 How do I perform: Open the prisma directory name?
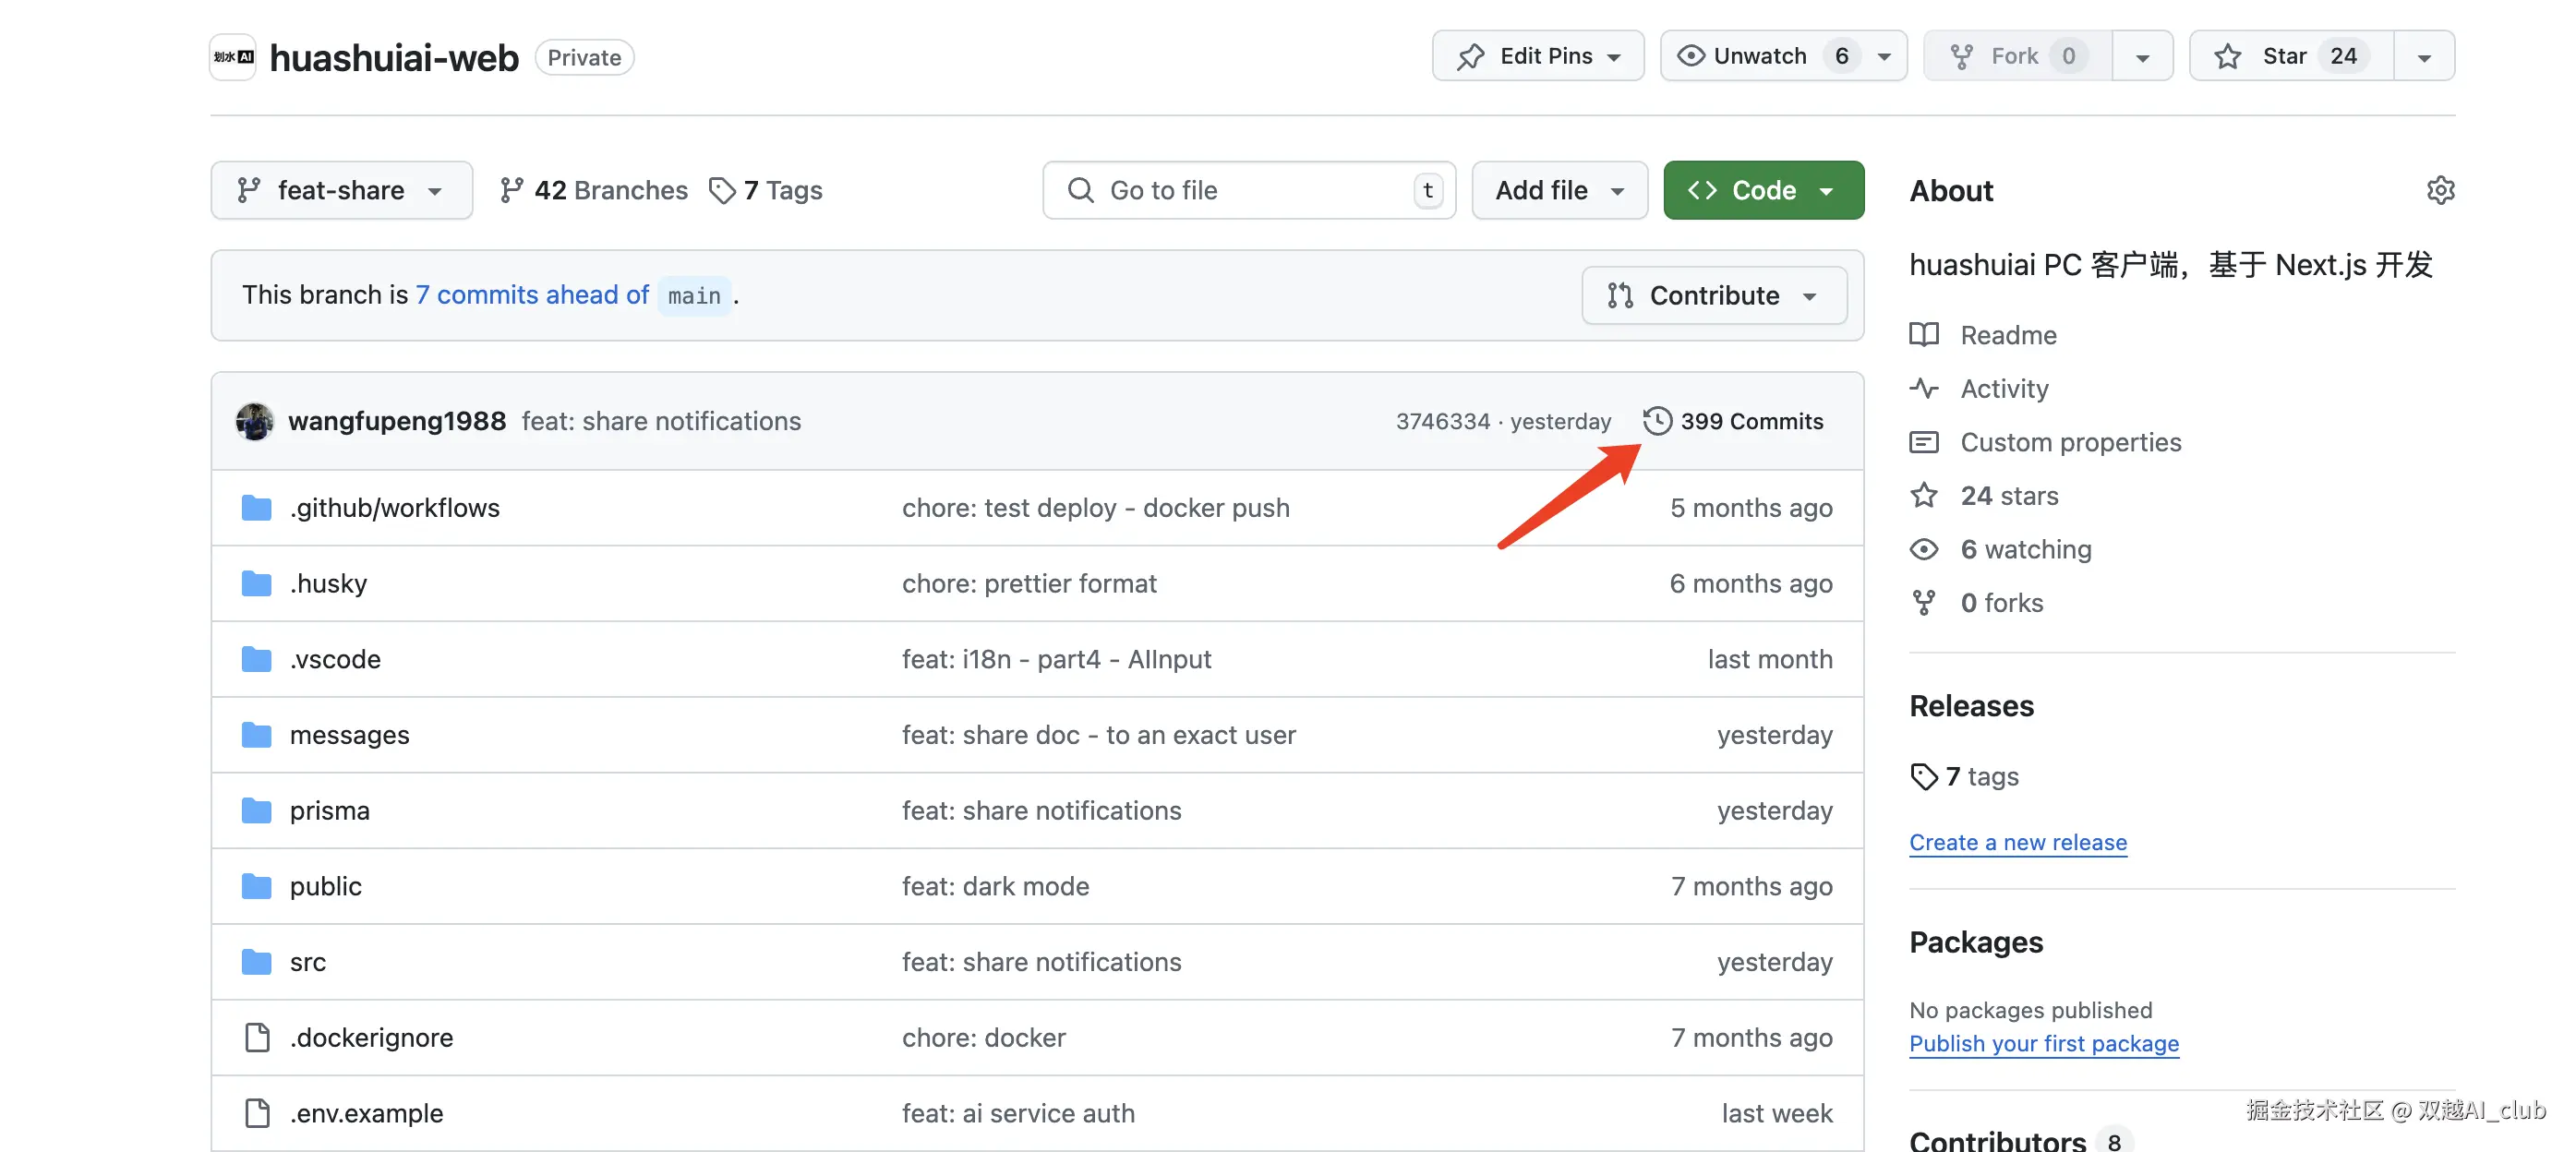pyautogui.click(x=329, y=811)
